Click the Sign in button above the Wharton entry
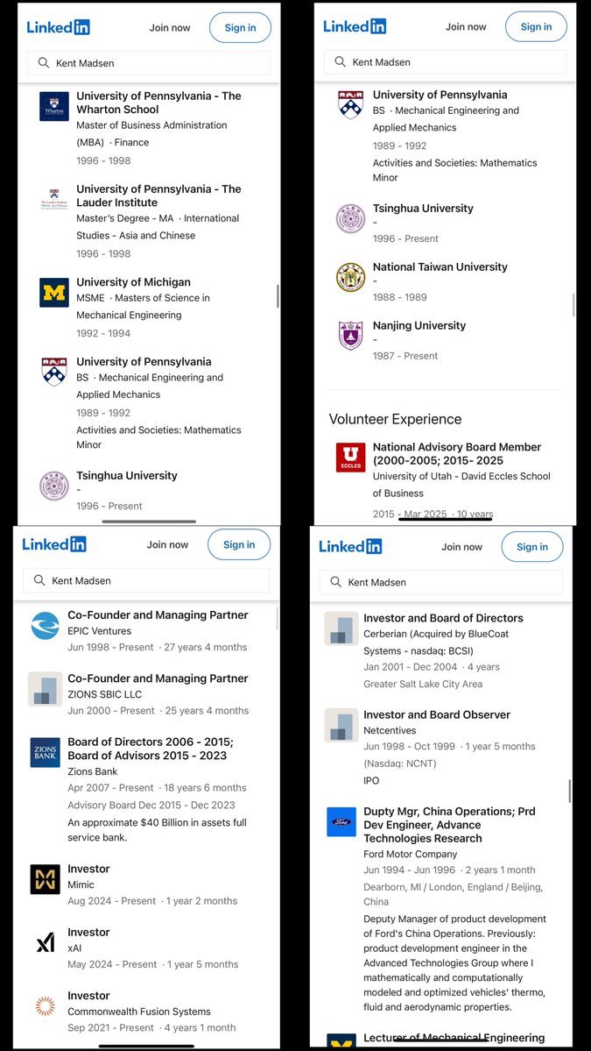Viewport: 591px width, 1051px height. coord(240,28)
